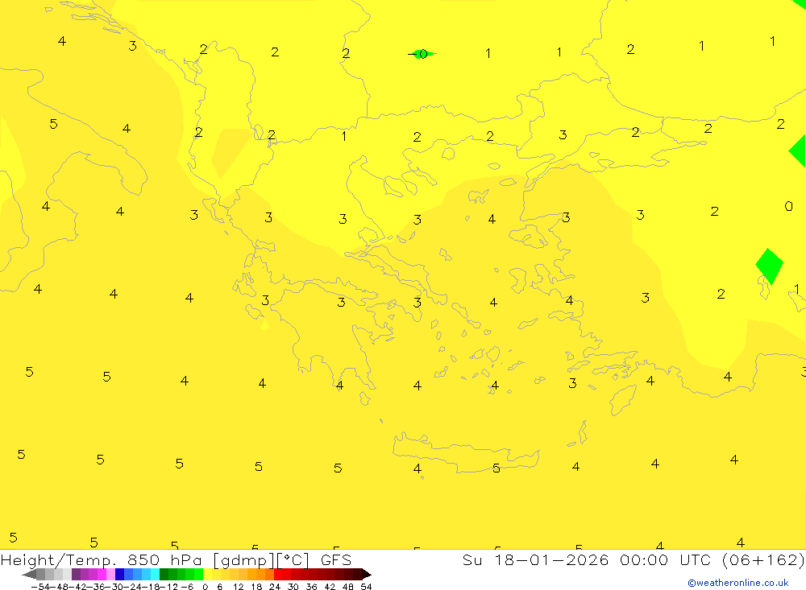Pick the bright red legend swatch at 24
The image size is (806, 590).
[278, 574]
